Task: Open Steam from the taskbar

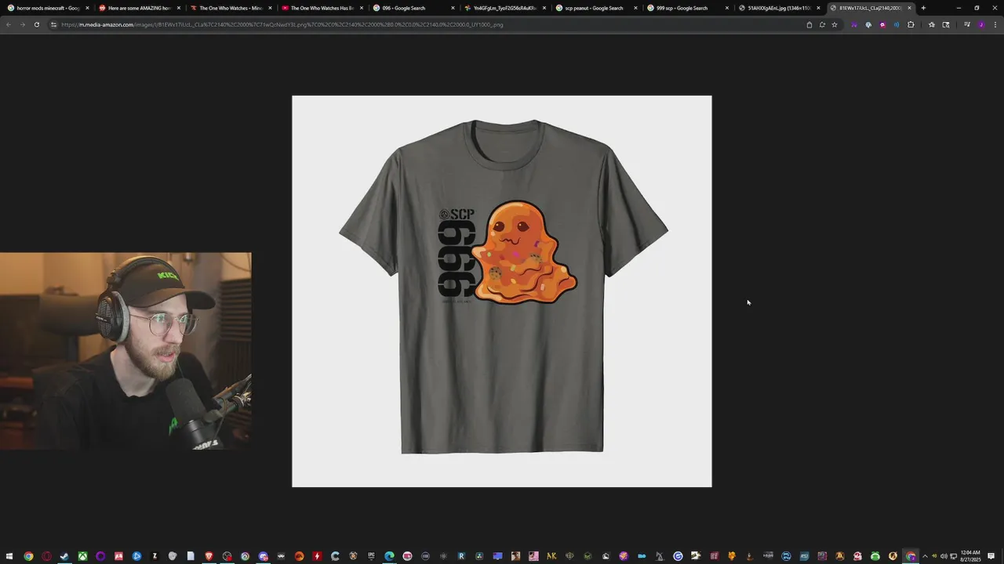Action: (64, 556)
